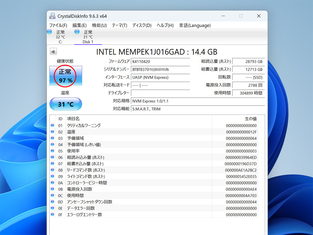Click status icon for 使用率 row
Image resolution: width=313 pixels, height=235 pixels.
(x=52, y=151)
